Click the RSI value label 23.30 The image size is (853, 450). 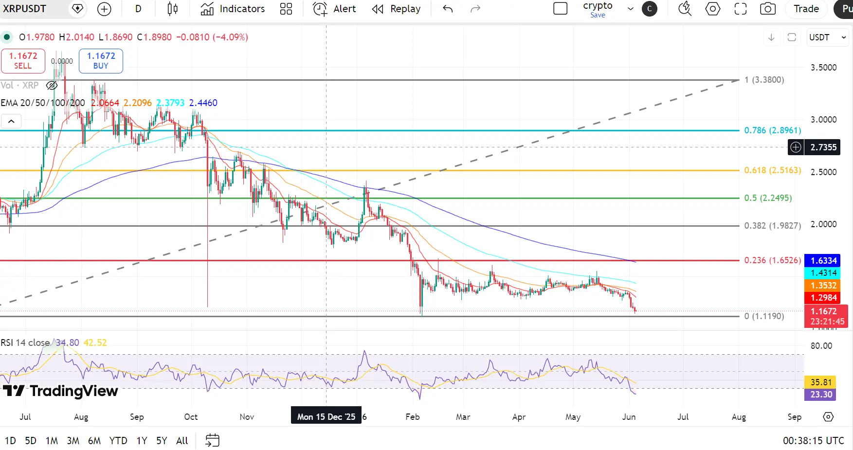820,395
